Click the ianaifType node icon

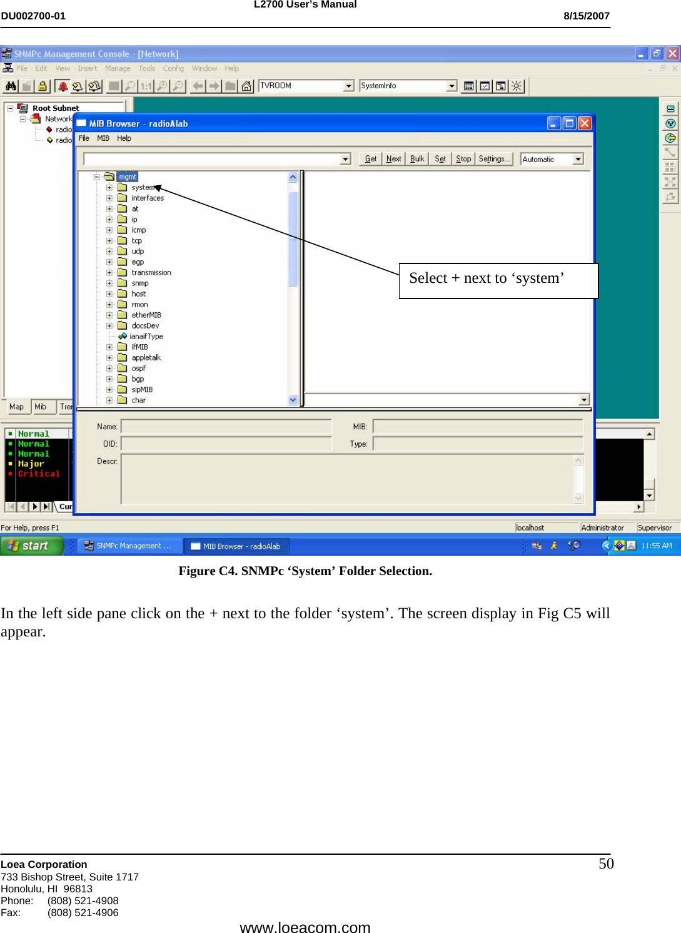(x=123, y=336)
